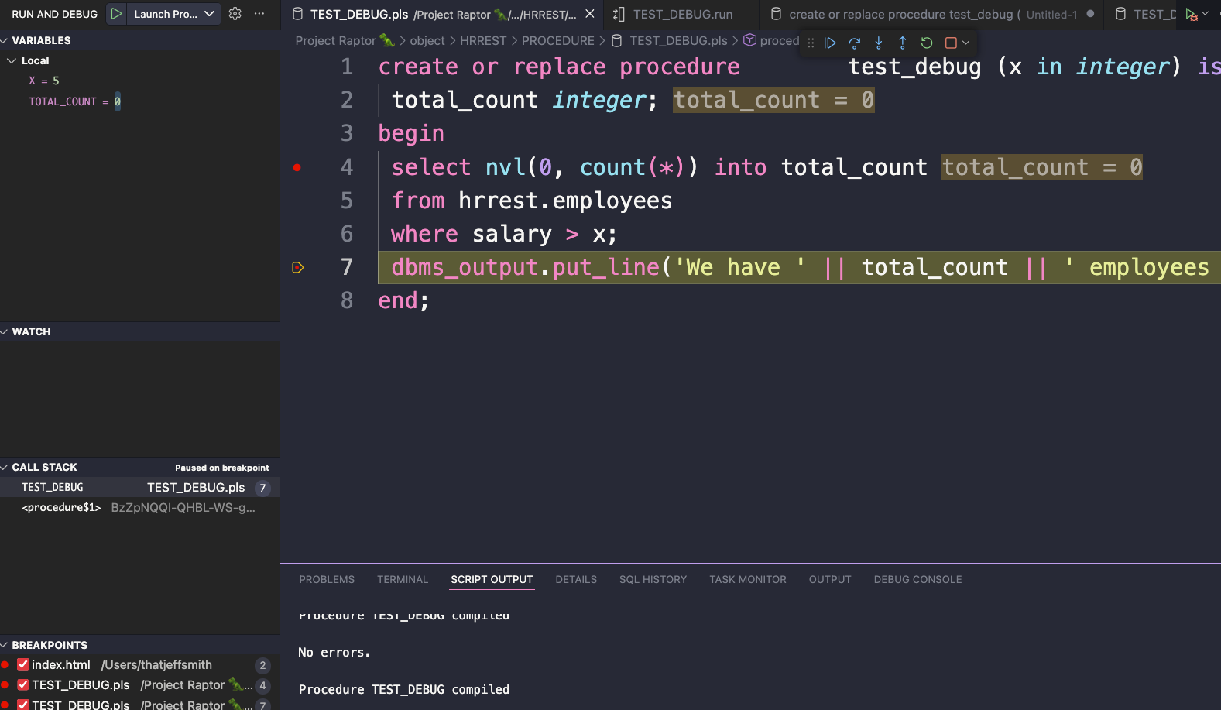Image resolution: width=1221 pixels, height=710 pixels.
Task: Uncheck the index.html breakpoint checkbox
Action: click(x=23, y=664)
